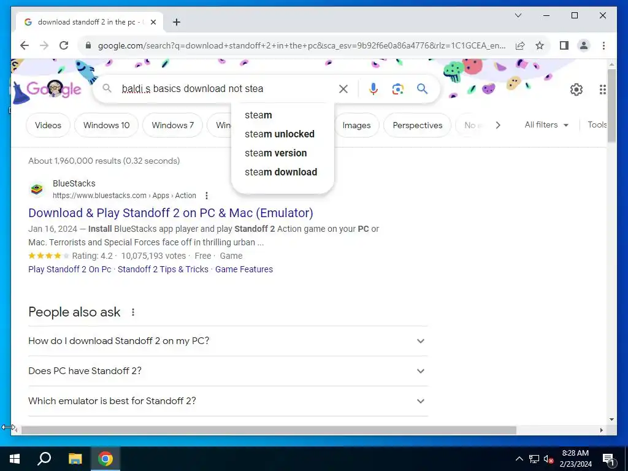Show hidden system tray icons
The image size is (628, 471).
coord(519,459)
